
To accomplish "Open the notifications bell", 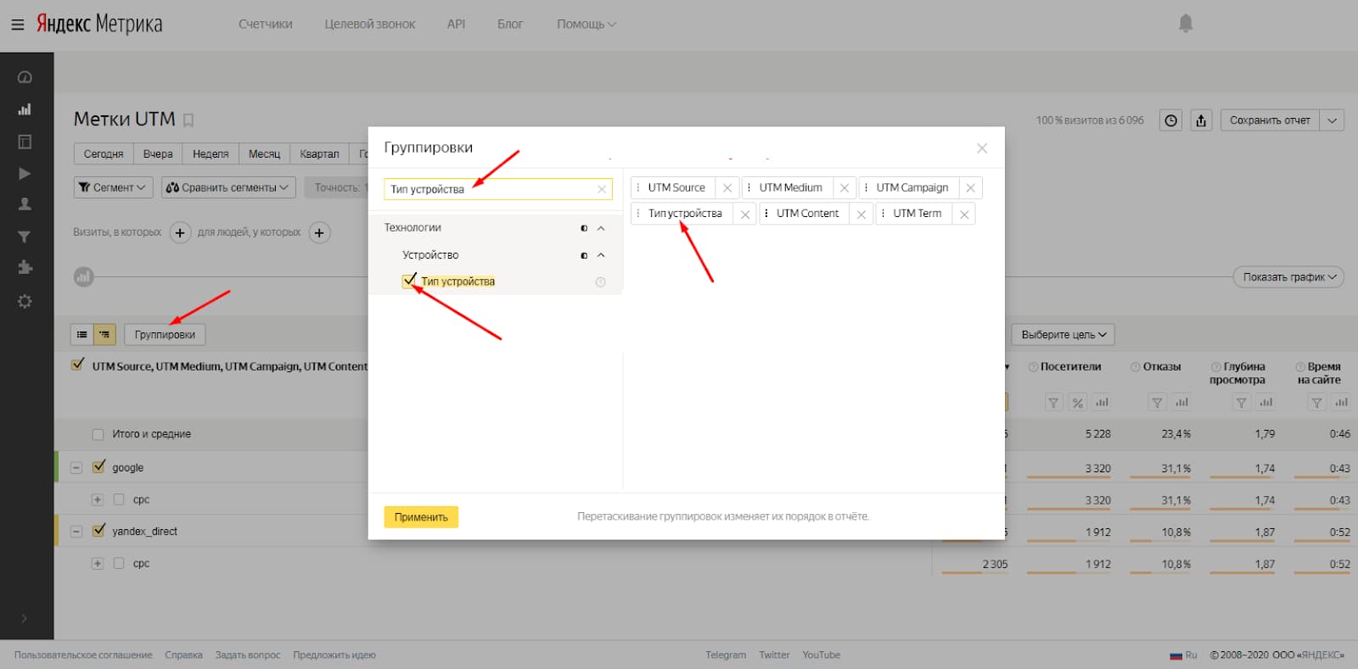I will pyautogui.click(x=1186, y=24).
